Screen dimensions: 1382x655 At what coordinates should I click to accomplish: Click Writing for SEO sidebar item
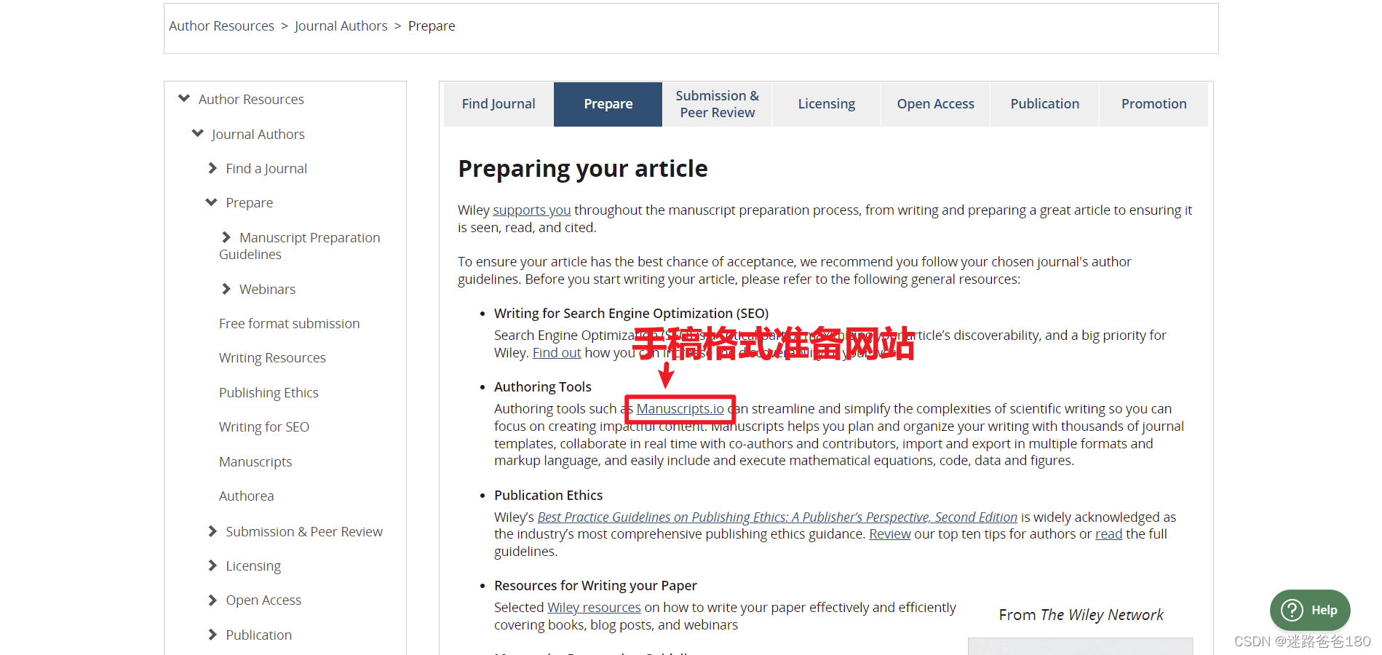pos(264,426)
